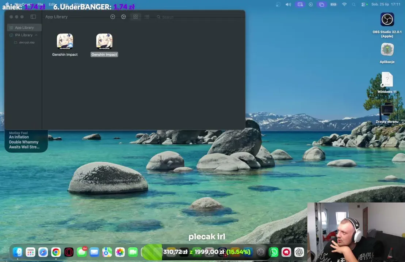Viewport: 405px width, 262px height.
Task: Open the decrypt.day source
Action: point(24,43)
